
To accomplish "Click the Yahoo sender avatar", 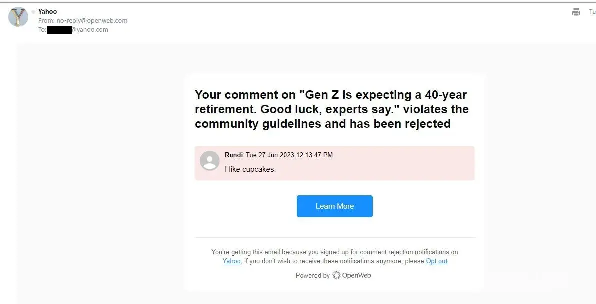I will [18, 17].
